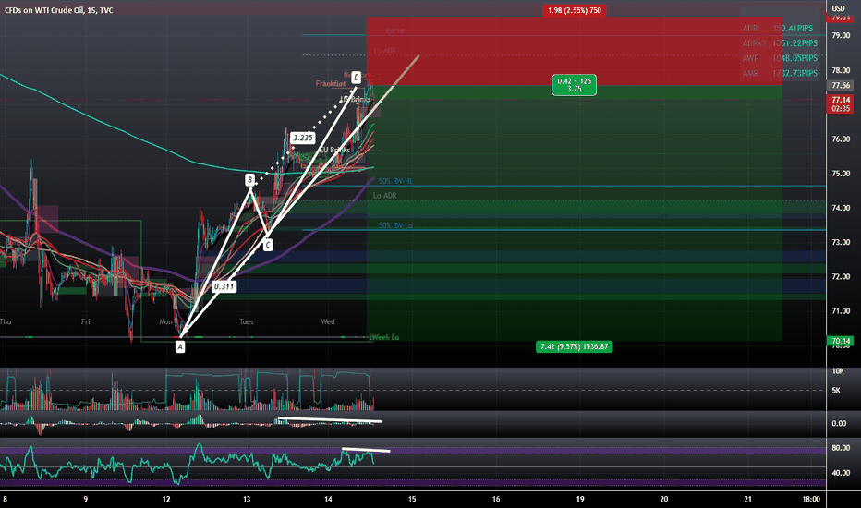Click the Frankfurt session label
The image size is (861, 508).
tap(331, 83)
